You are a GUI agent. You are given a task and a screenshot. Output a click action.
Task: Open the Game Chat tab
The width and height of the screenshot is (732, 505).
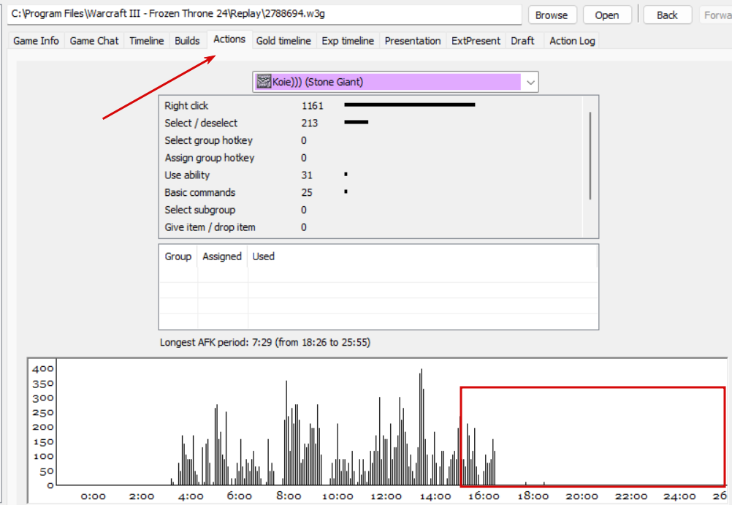(x=94, y=41)
